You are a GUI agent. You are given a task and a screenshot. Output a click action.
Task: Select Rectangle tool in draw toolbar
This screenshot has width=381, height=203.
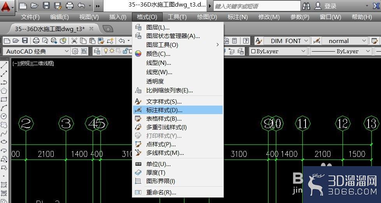[x=4, y=99]
